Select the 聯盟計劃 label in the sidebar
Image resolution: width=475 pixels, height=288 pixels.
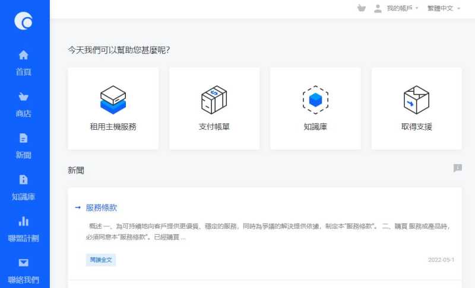click(23, 238)
